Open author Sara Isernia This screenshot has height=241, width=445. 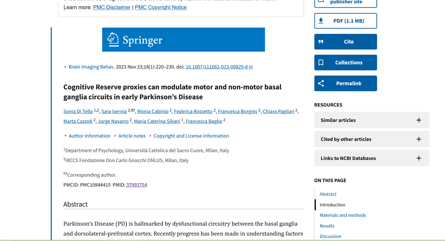114,111
